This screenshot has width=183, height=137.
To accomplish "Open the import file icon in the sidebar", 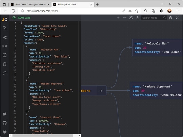I will point(5,28).
